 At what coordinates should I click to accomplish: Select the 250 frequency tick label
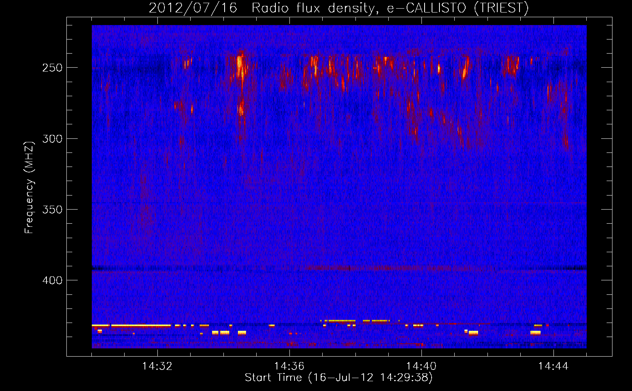(x=52, y=68)
